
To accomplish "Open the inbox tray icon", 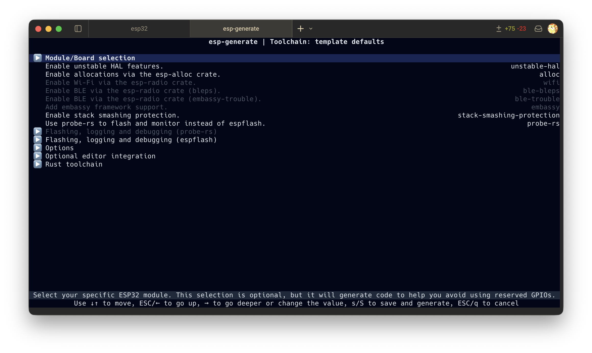I will click(538, 29).
